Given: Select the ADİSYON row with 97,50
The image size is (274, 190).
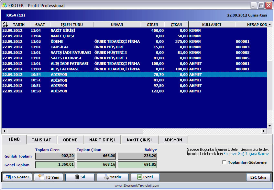Looking at the screenshot, I should point(134,86).
